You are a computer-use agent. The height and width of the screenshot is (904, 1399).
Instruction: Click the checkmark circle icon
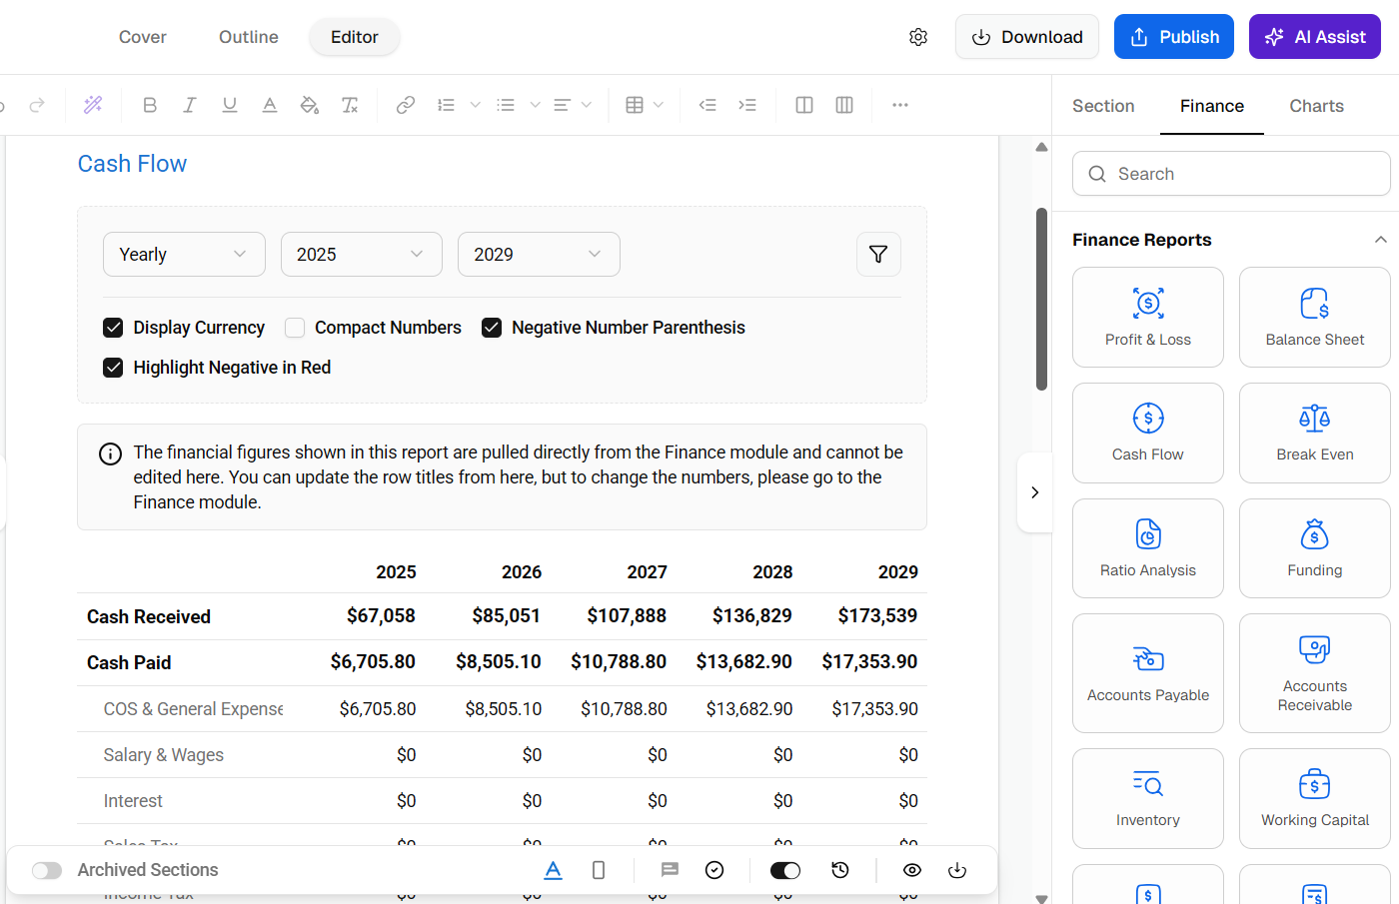(x=714, y=870)
